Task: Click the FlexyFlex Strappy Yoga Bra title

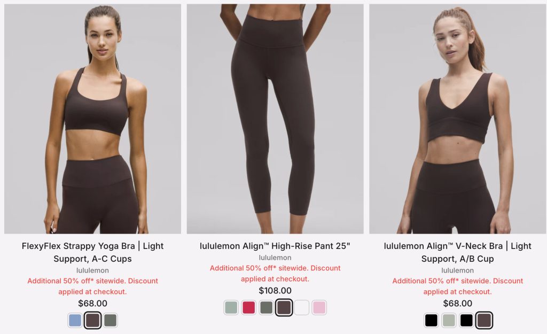Action: 92,252
